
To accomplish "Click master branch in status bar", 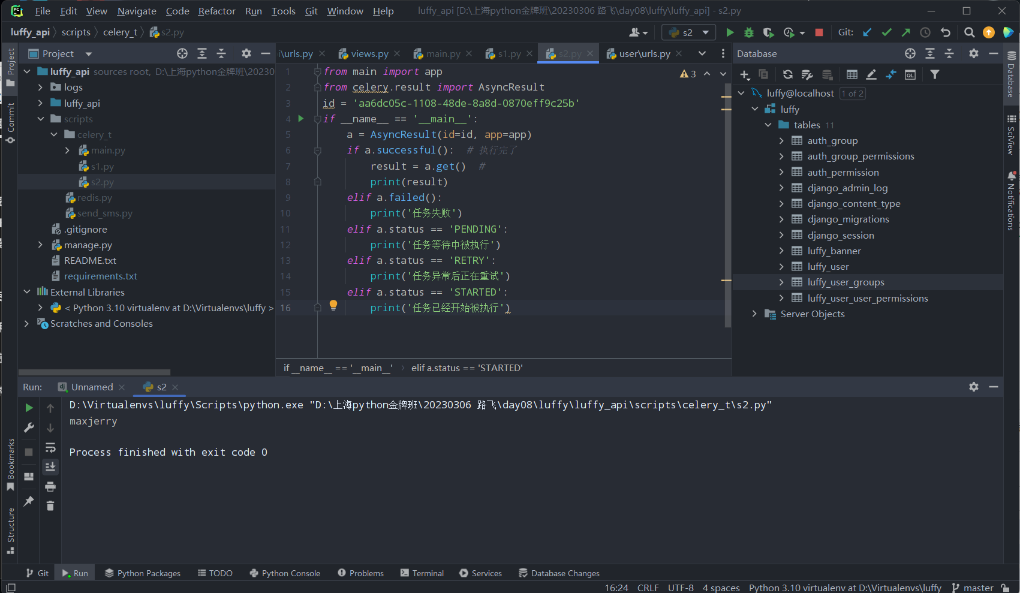I will point(973,588).
